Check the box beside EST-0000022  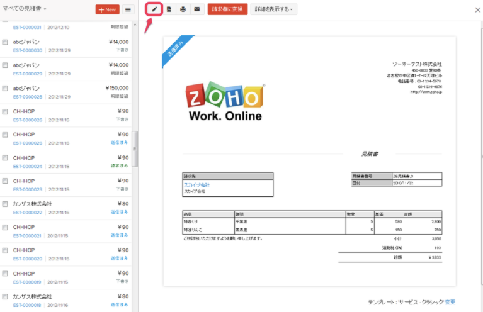click(5, 204)
